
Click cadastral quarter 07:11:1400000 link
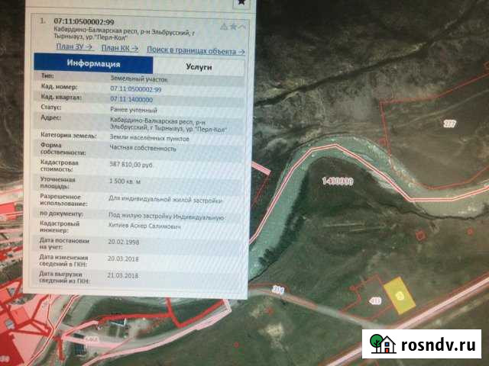[131, 99]
